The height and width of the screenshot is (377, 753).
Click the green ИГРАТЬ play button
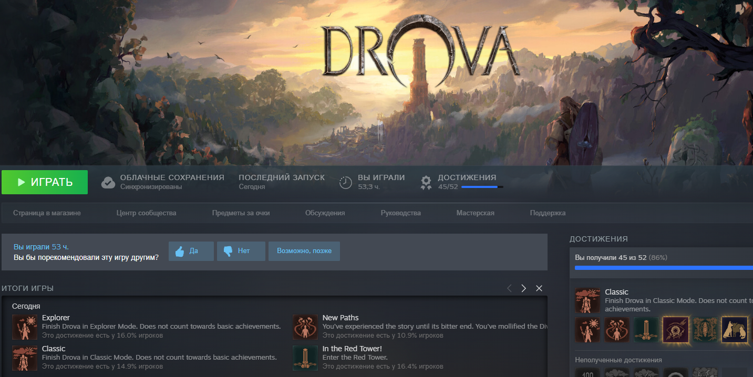tap(45, 182)
